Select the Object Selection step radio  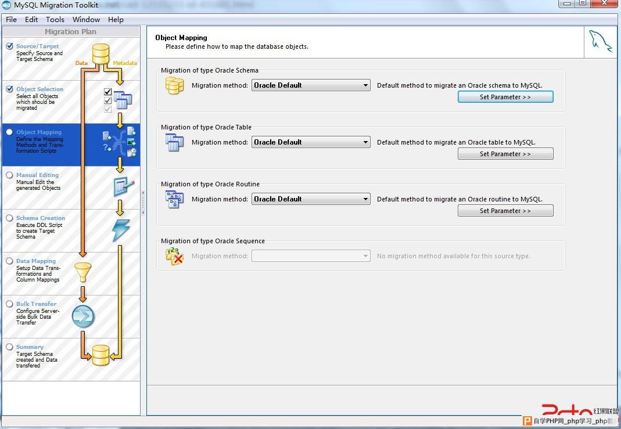tap(9, 89)
